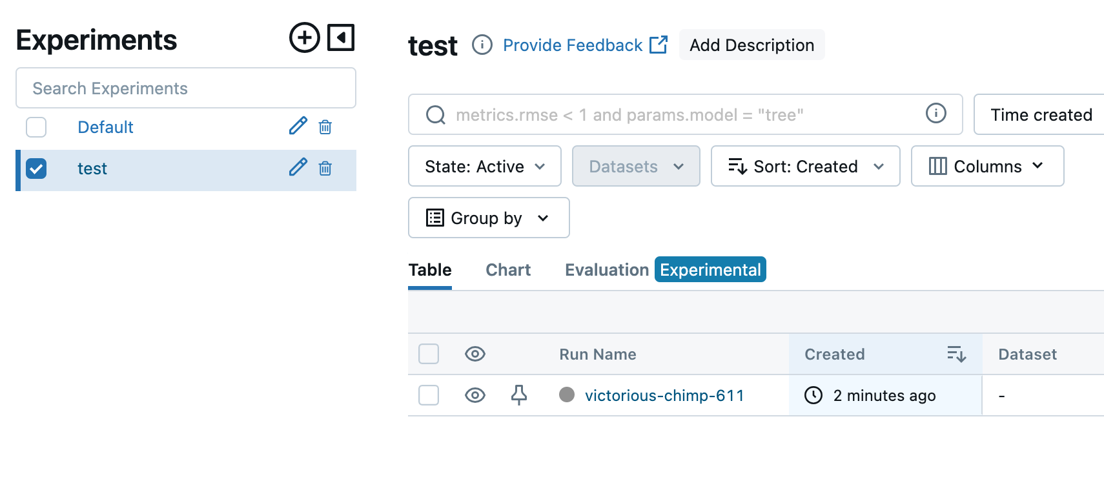Viewport: 1104px width, 492px height.
Task: Click info icon next to test title
Action: tap(482, 45)
